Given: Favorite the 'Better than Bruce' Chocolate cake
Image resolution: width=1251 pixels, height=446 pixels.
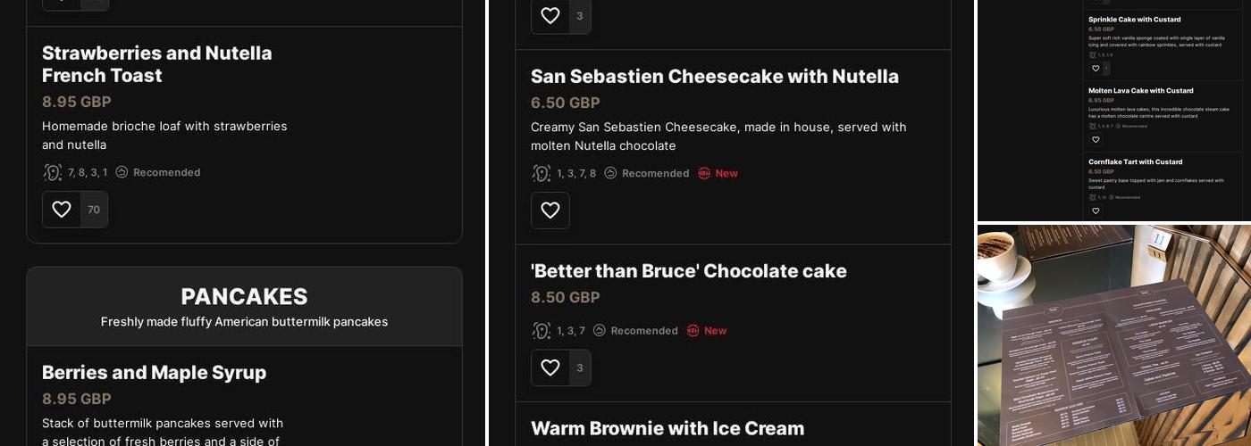Looking at the screenshot, I should (x=550, y=368).
